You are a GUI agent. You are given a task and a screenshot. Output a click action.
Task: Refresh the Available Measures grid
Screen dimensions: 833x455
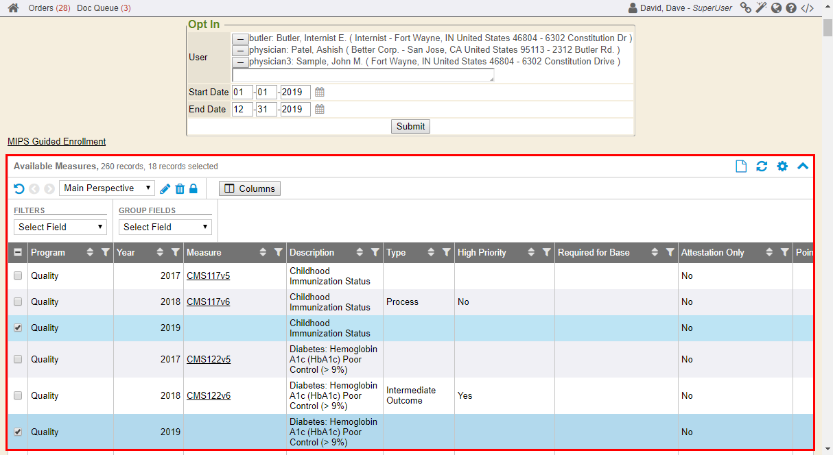tap(762, 167)
